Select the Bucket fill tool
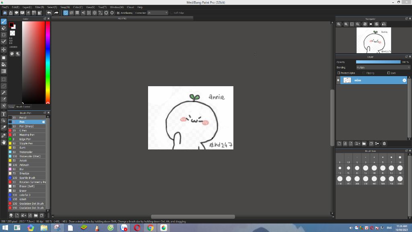 [x=4, y=64]
